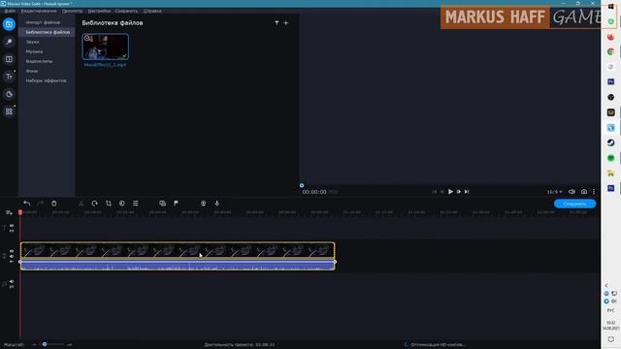Open the Transition wizard icon

point(162,204)
